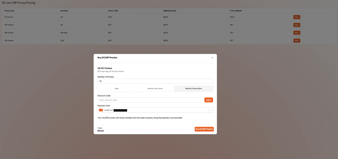Click the Additional Day column header
338x159 pixels.
click(170, 11)
